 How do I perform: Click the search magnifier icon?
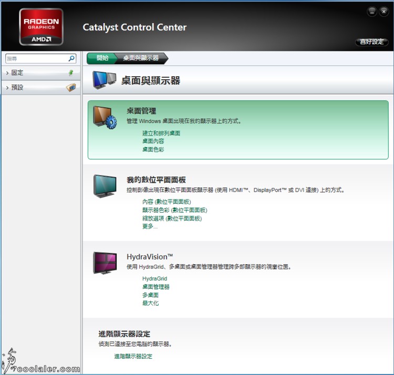coord(71,58)
